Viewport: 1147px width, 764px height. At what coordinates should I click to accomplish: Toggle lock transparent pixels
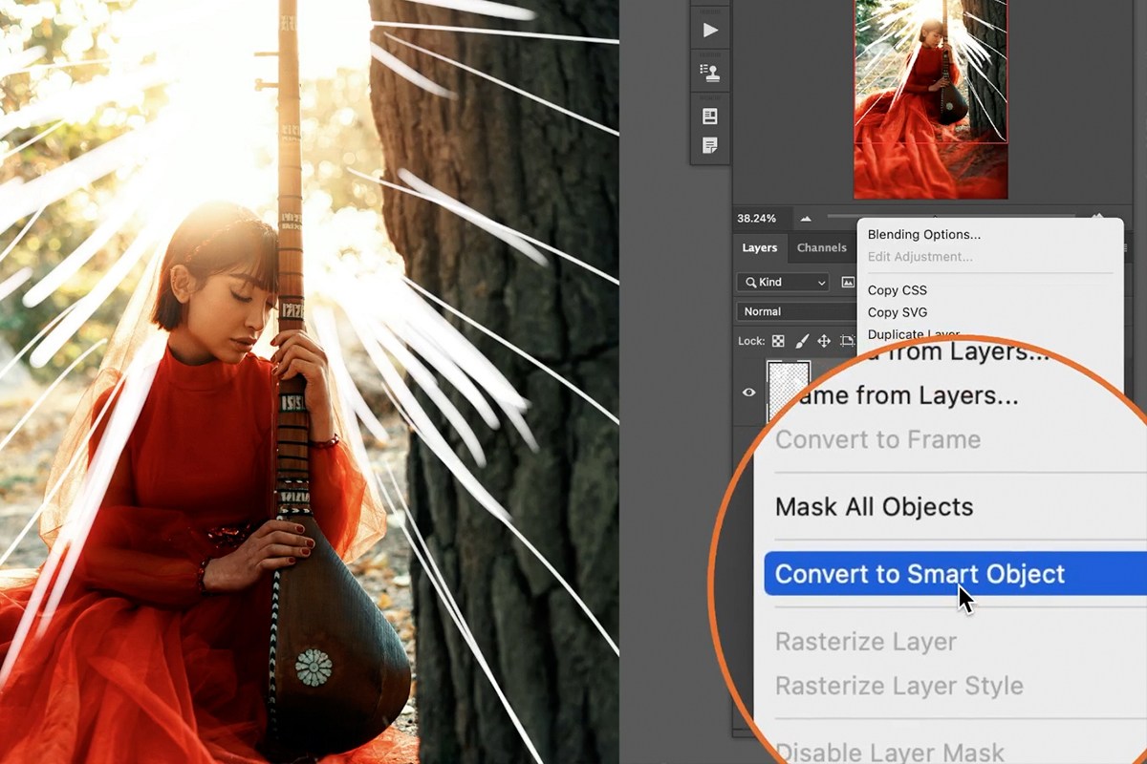778,341
